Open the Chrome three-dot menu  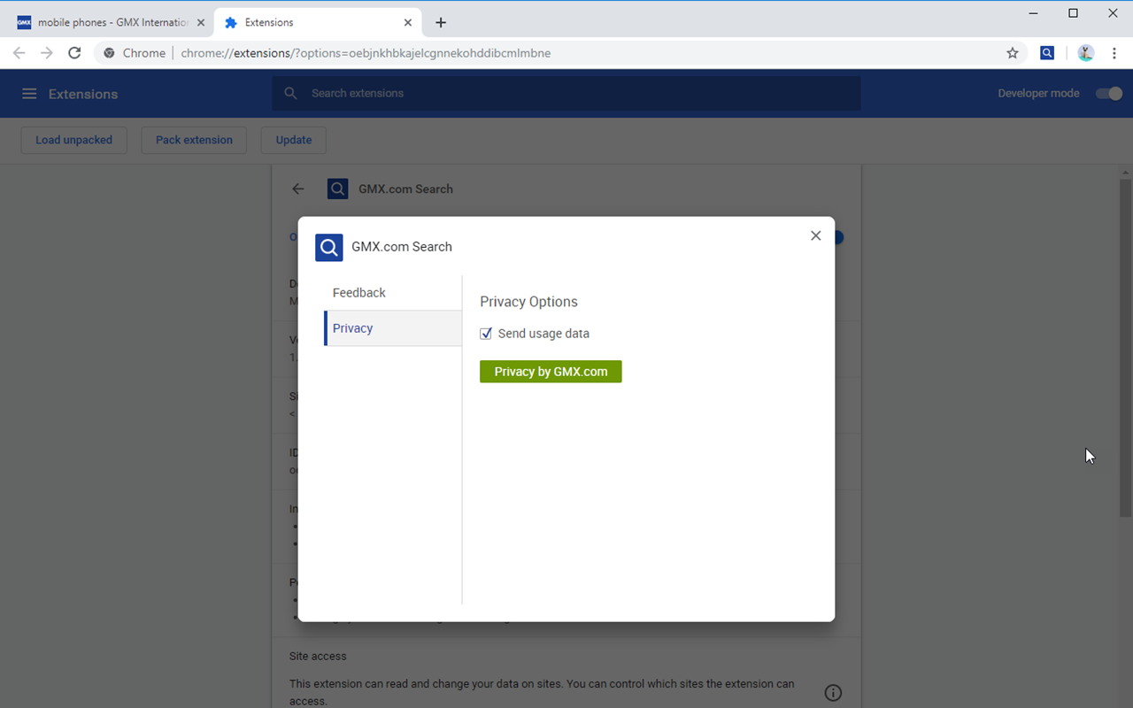[x=1114, y=53]
